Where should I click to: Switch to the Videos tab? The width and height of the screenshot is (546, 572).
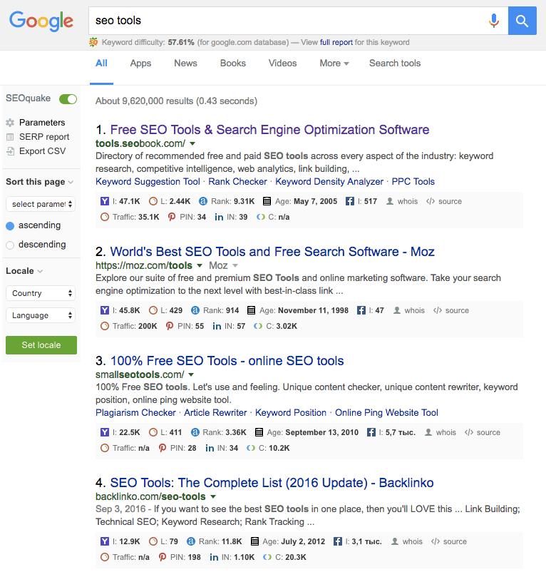point(282,63)
